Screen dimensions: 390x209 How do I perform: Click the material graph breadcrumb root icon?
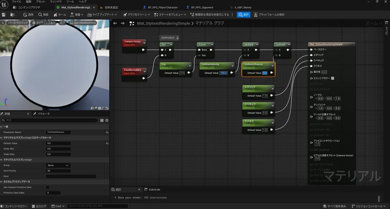click(132, 23)
